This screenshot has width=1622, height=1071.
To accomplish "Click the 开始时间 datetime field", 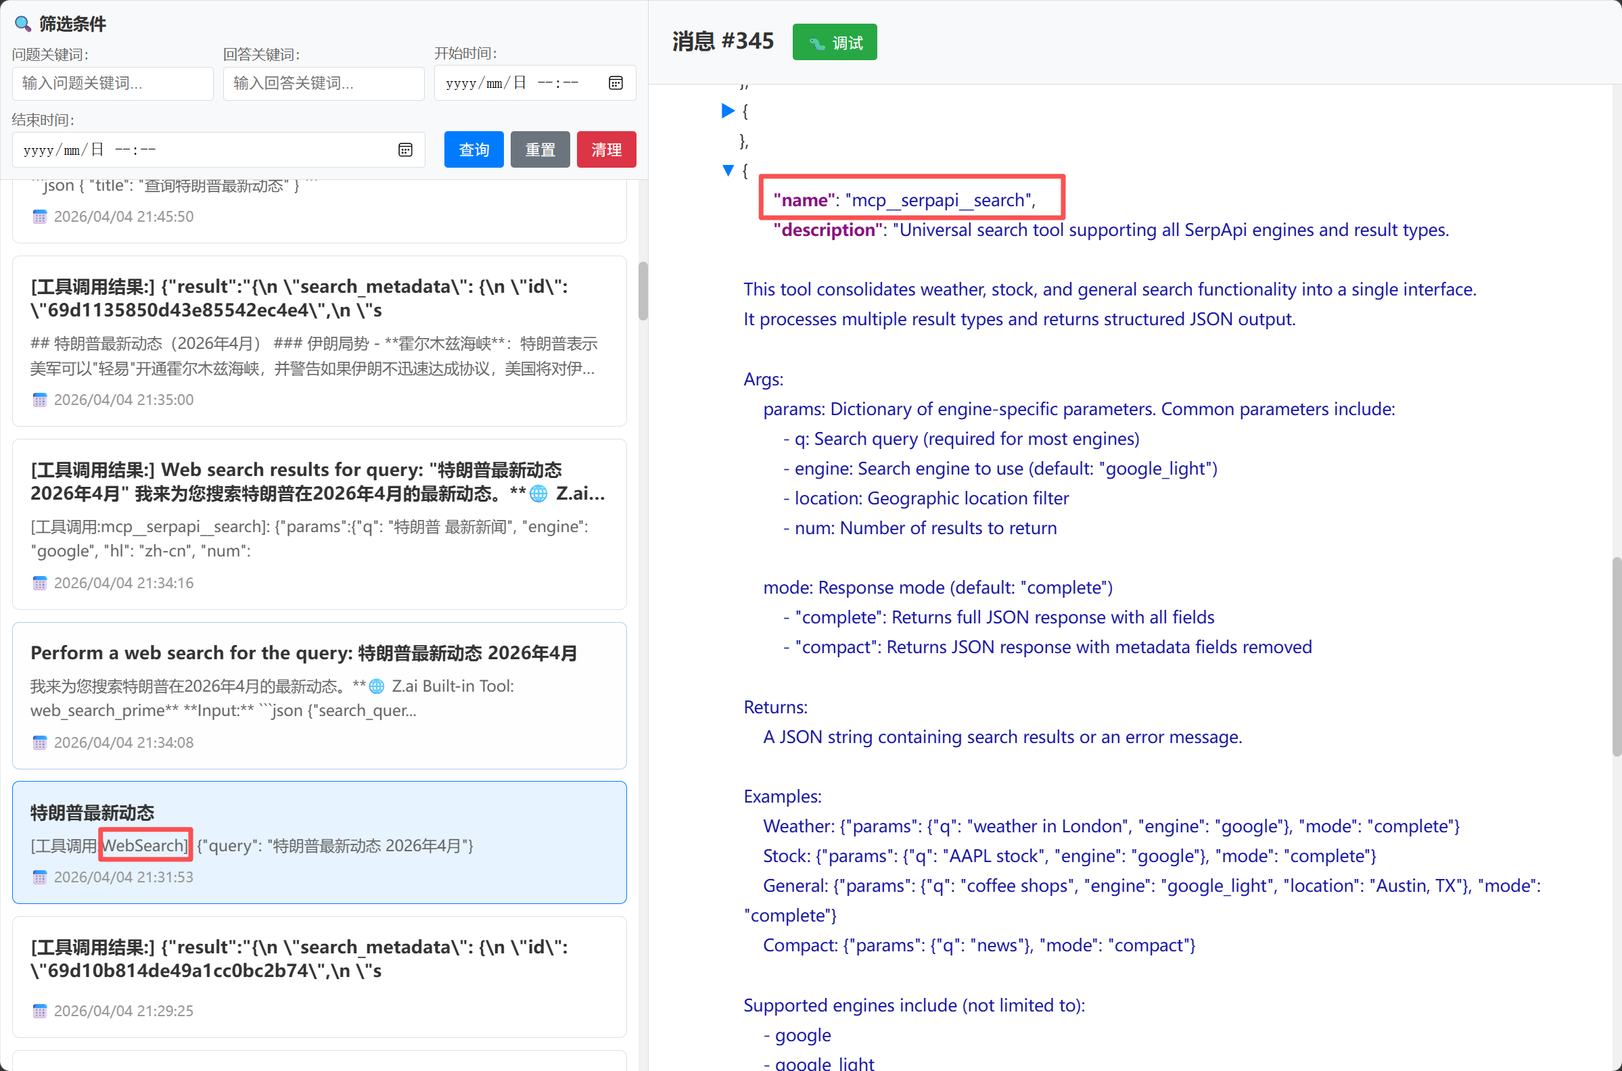I will [535, 82].
